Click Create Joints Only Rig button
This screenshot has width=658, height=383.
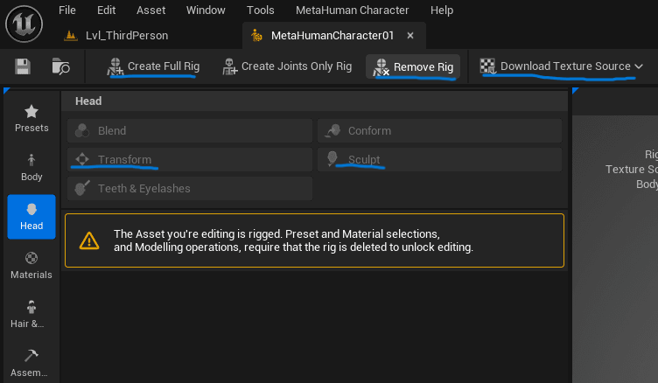click(287, 66)
